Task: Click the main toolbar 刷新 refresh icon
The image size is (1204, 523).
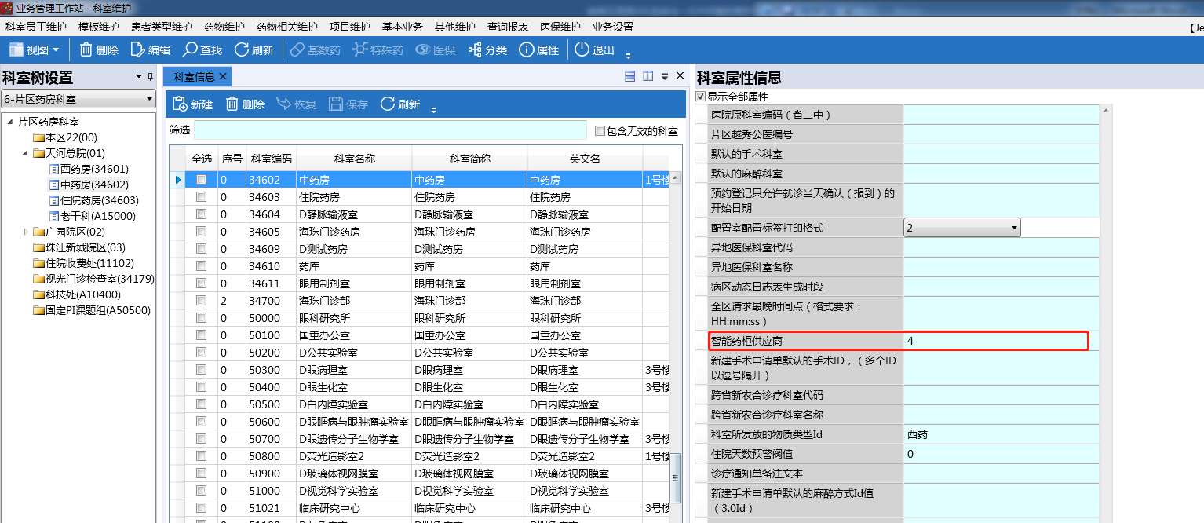Action: point(242,49)
